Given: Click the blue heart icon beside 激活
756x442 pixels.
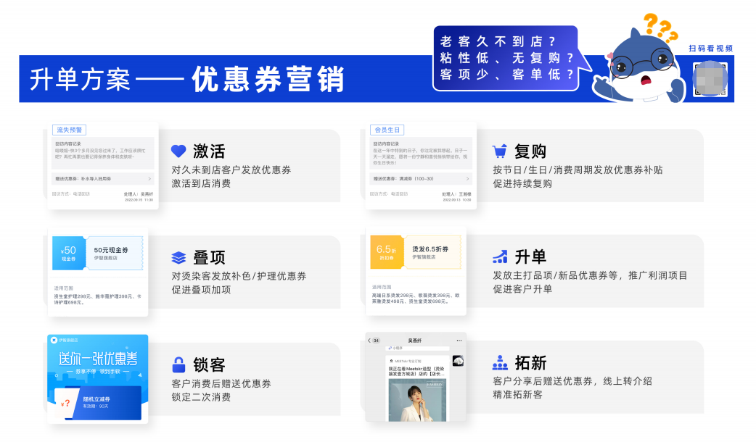Looking at the screenshot, I should click(178, 151).
